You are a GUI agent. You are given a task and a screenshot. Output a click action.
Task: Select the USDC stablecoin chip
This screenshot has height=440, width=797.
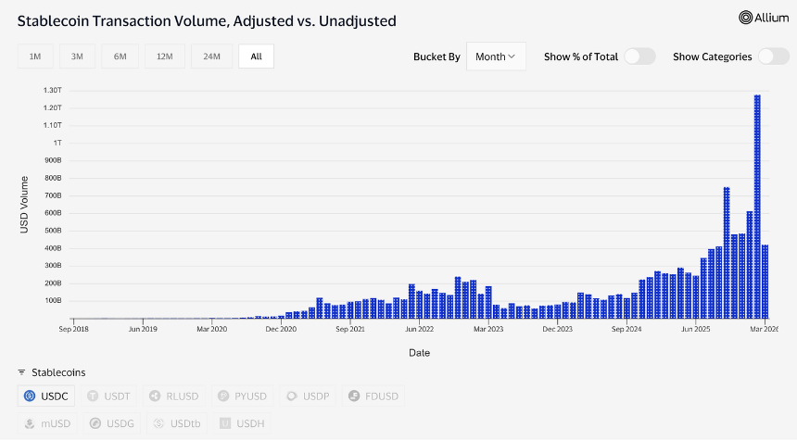click(48, 396)
